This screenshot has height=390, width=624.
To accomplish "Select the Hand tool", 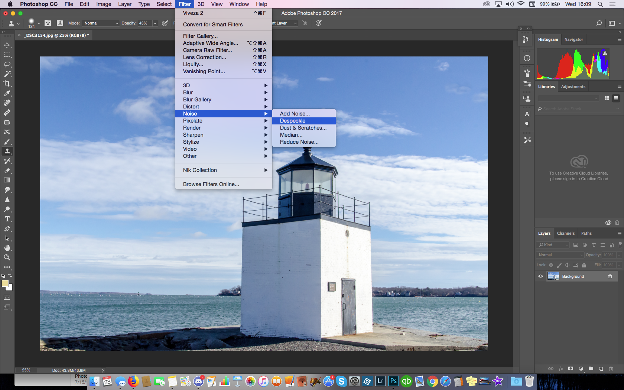I will [x=7, y=248].
